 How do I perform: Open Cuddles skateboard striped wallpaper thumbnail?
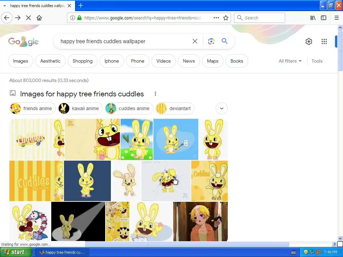click(x=37, y=140)
